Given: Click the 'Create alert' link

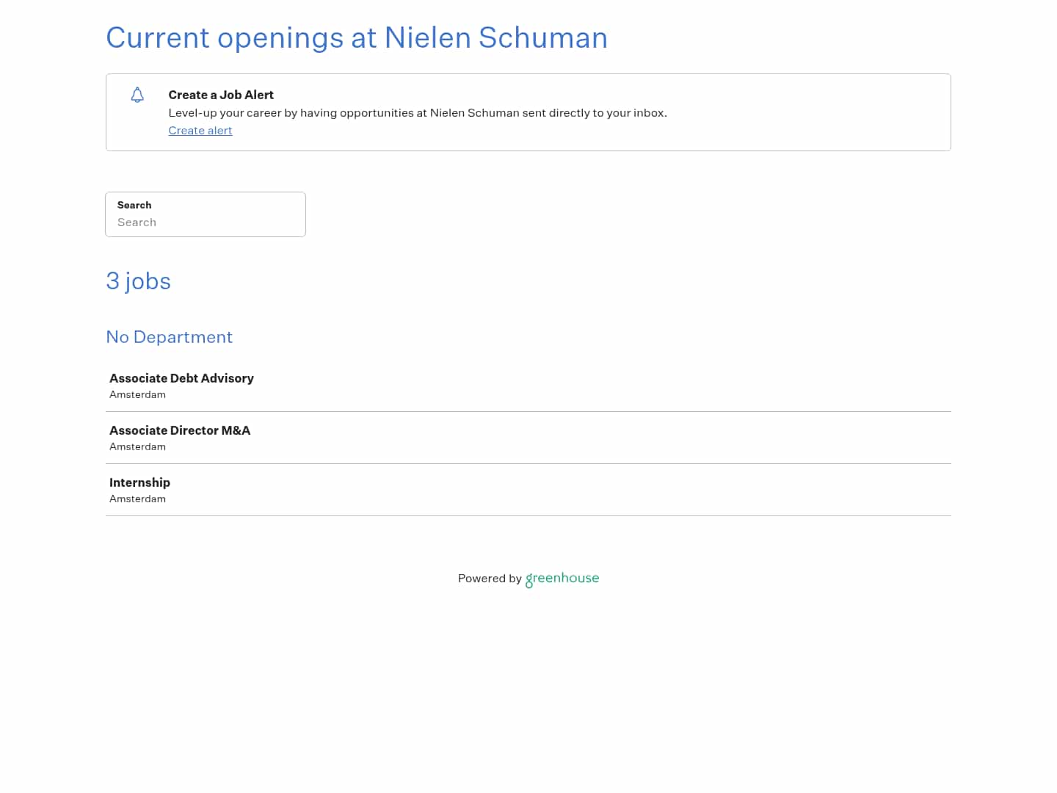Looking at the screenshot, I should [x=200, y=131].
